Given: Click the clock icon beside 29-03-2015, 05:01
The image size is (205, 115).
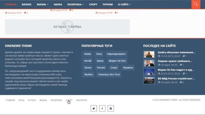Looking at the screenshot, I should click(x=159, y=74).
